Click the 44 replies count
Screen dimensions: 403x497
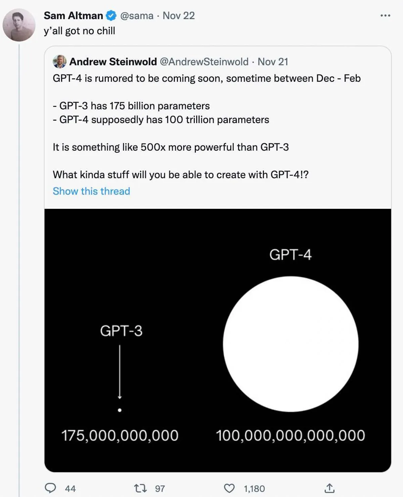point(70,489)
